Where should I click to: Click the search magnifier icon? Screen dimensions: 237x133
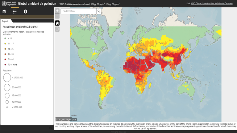[x=99, y=11]
